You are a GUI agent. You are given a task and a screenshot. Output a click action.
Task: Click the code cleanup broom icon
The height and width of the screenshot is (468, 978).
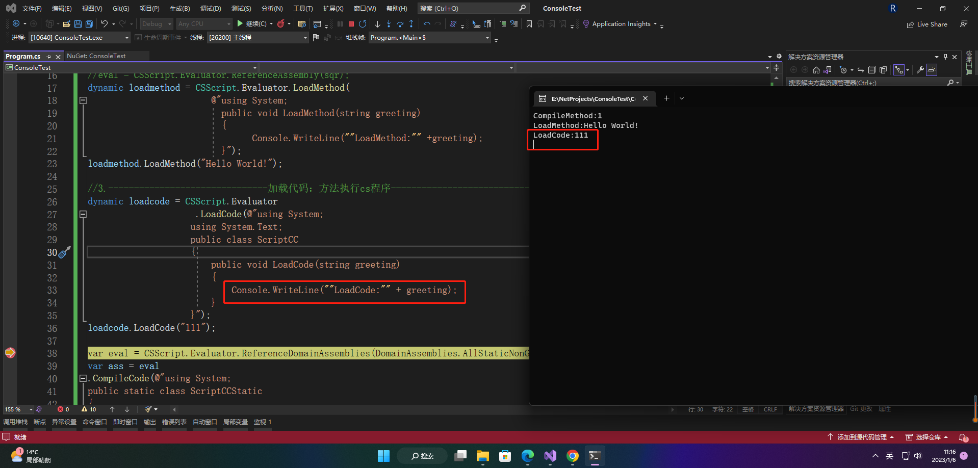click(148, 409)
